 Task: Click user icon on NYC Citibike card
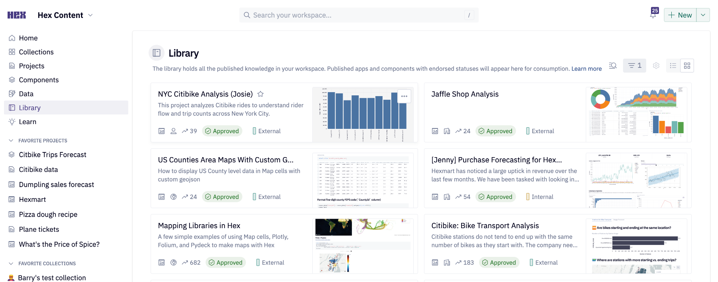point(174,131)
